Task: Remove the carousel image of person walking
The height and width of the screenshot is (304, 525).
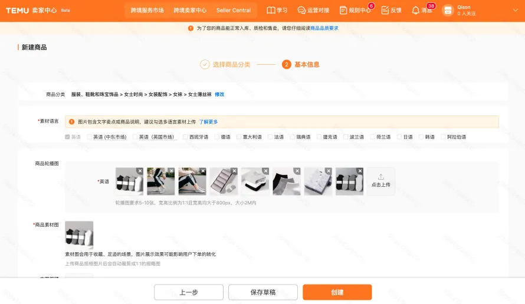Action: (x=172, y=171)
